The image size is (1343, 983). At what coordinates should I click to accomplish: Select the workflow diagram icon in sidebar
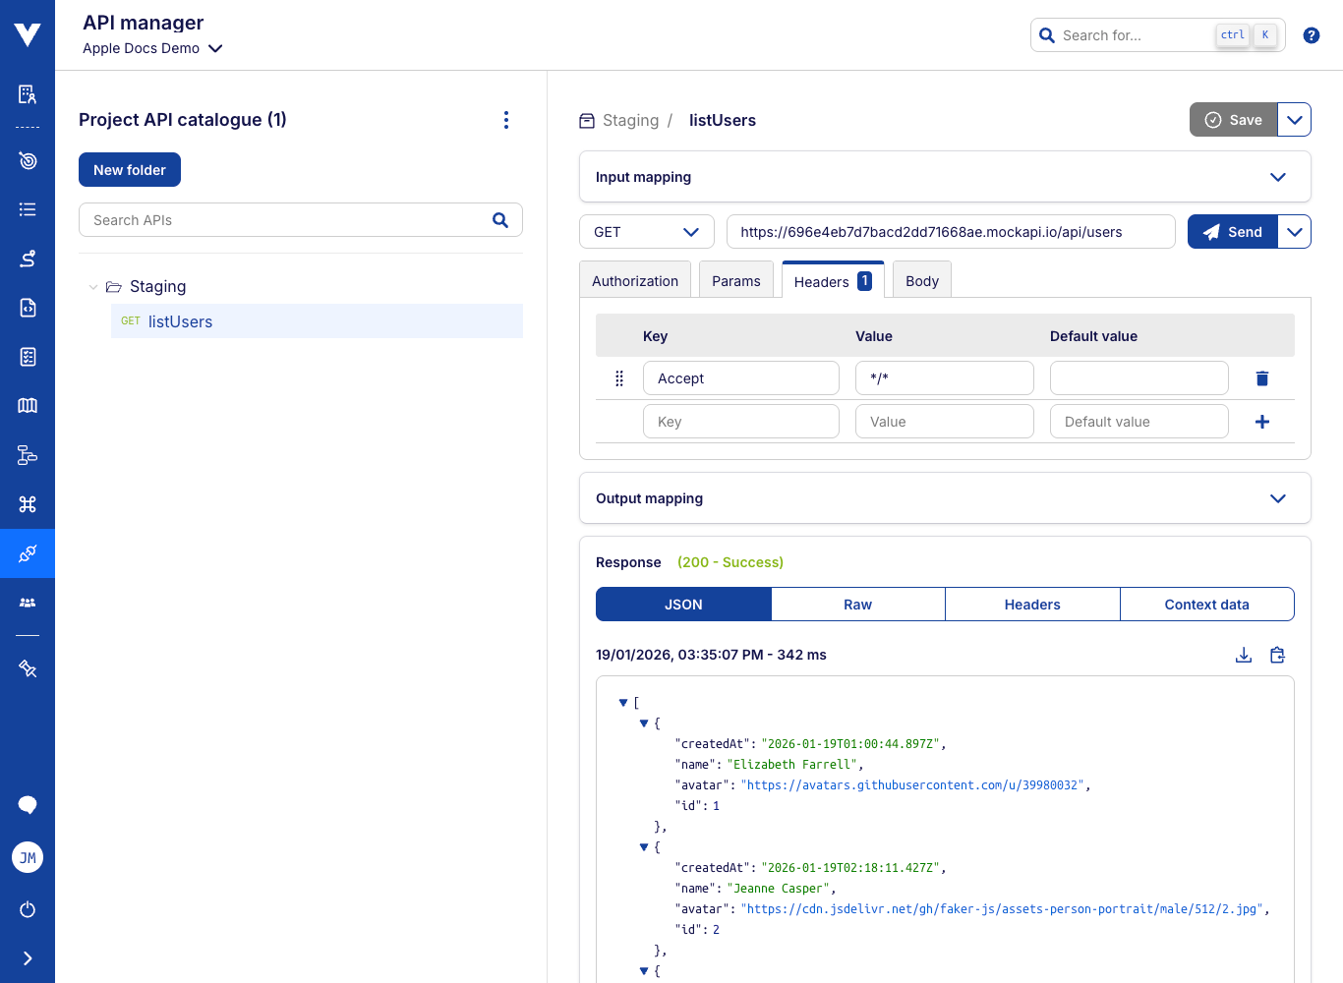pos(28,455)
